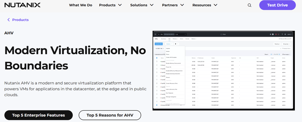The width and height of the screenshot is (302, 122).
Task: Click the 'Modern Virtualization, No Boundaries' heading
Action: click(75, 58)
